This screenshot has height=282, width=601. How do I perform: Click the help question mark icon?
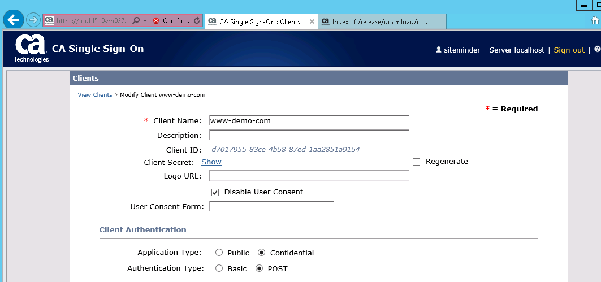pyautogui.click(x=597, y=49)
